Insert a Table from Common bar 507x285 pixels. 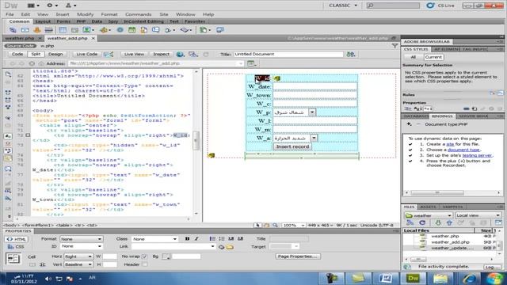(x=63, y=30)
